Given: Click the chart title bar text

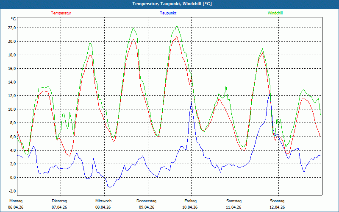Looking at the screenshot, I should click(169, 4).
